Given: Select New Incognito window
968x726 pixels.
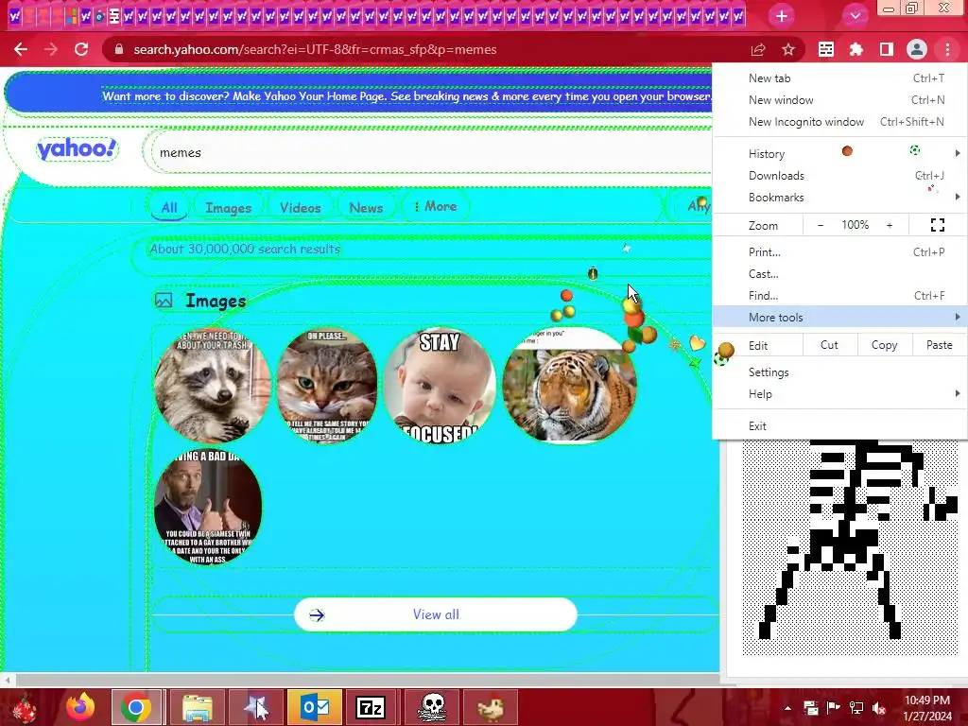Looking at the screenshot, I should [x=839, y=122].
